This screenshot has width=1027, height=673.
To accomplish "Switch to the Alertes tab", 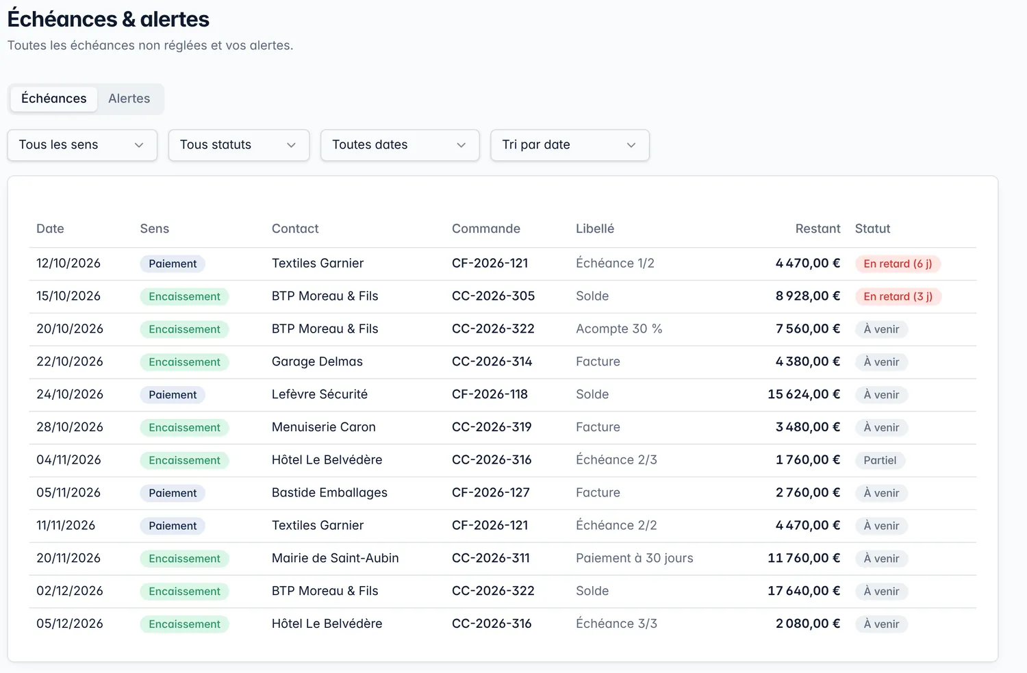I will click(129, 99).
